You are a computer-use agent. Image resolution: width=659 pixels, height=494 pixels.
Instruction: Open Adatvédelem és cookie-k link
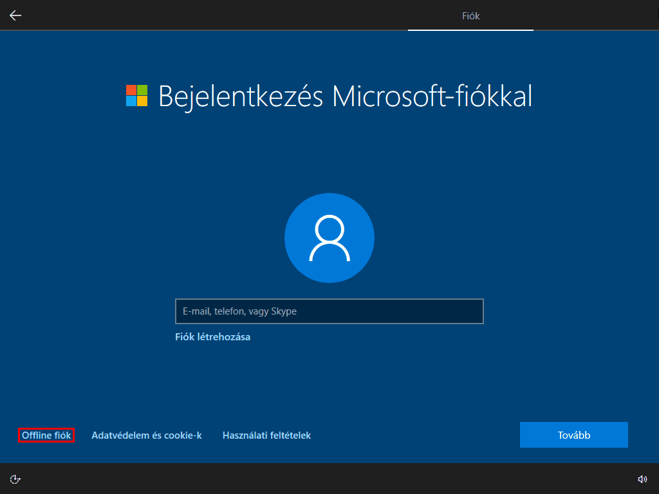point(147,435)
